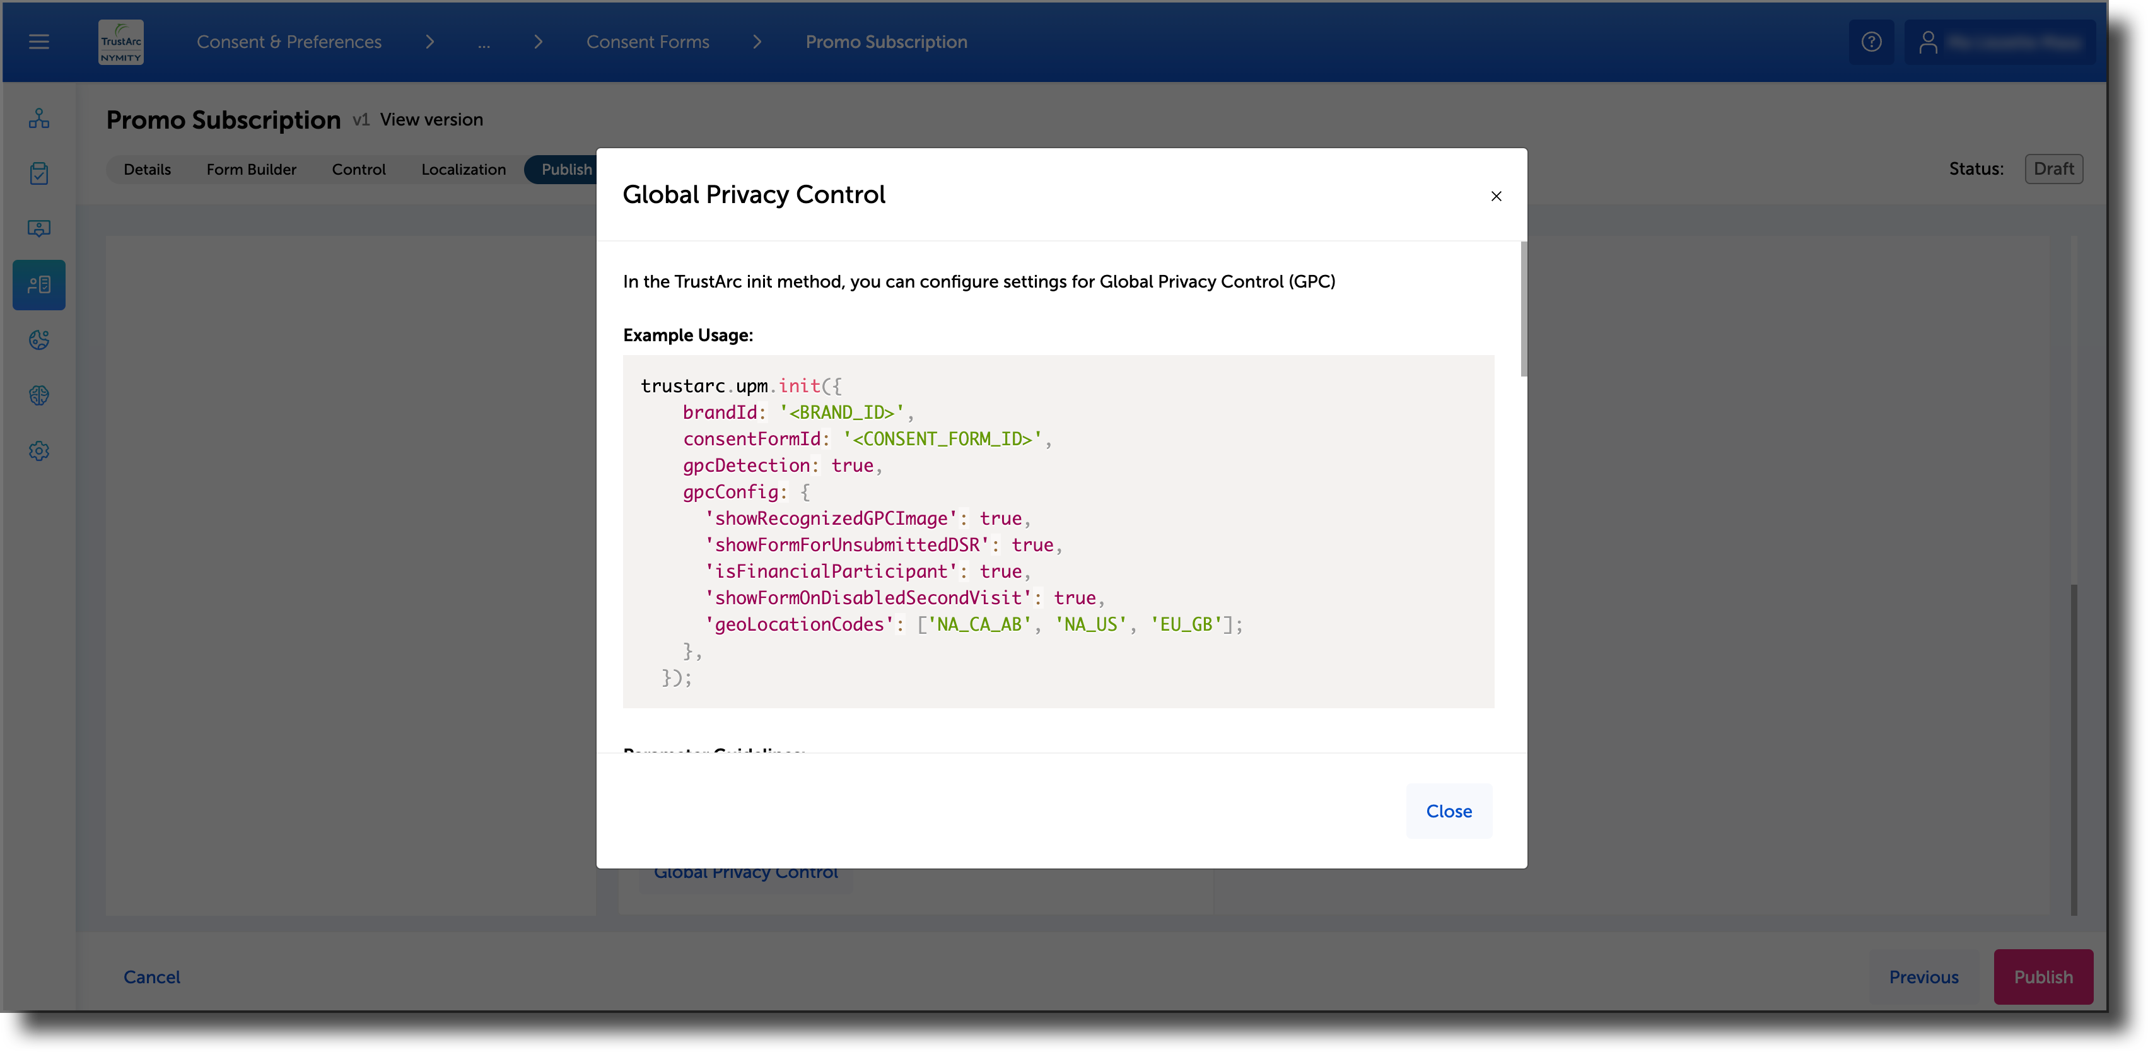This screenshot has height=1052, width=2148.
Task: Open the cookie consent sidebar icon
Action: coord(38,340)
